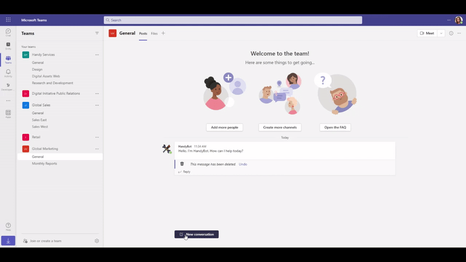This screenshot has height=262, width=466.
Task: Click the 11:34 AM message timestamp
Action: pos(200,147)
